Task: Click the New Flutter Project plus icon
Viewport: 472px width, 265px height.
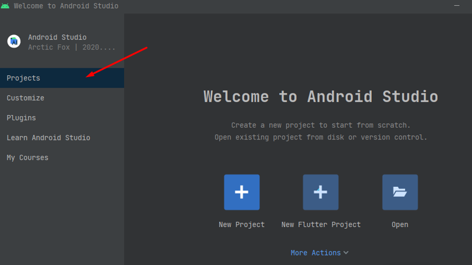Action: point(320,192)
